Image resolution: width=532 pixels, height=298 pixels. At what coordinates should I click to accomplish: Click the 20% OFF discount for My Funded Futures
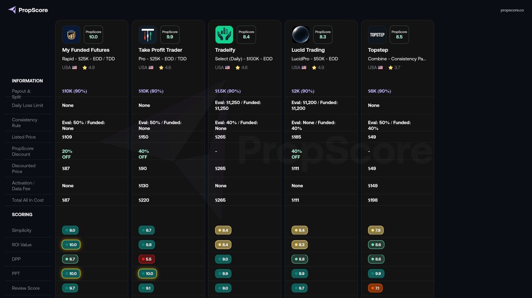(x=66, y=154)
